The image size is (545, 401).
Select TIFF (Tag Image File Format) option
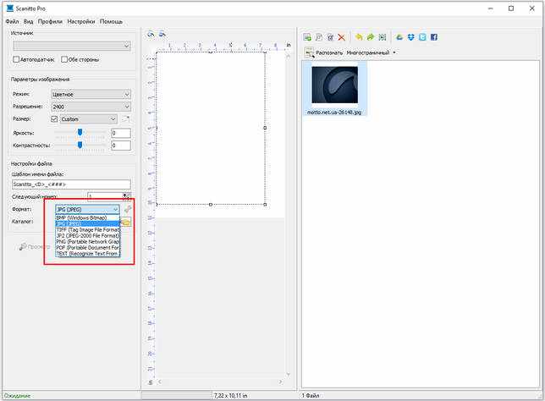pos(88,230)
